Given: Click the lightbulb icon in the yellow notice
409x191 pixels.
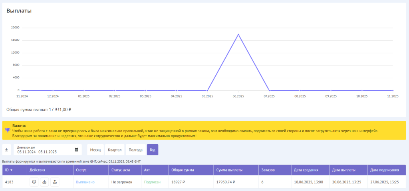Looking at the screenshot, I should pos(7,130).
